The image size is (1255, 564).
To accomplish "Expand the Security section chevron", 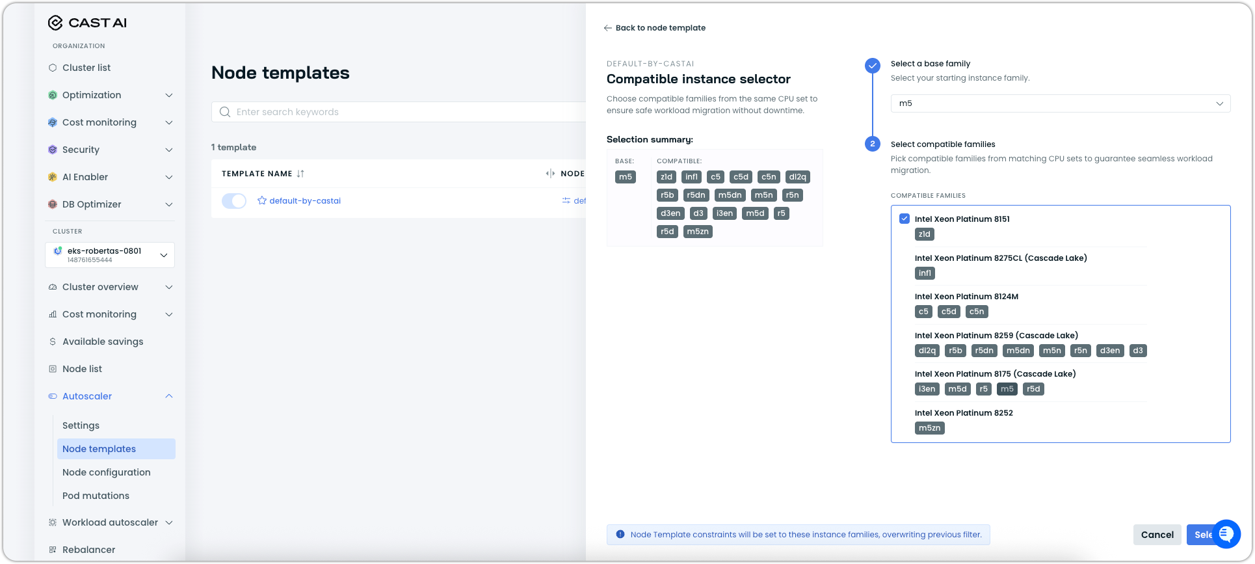I will tap(169, 150).
